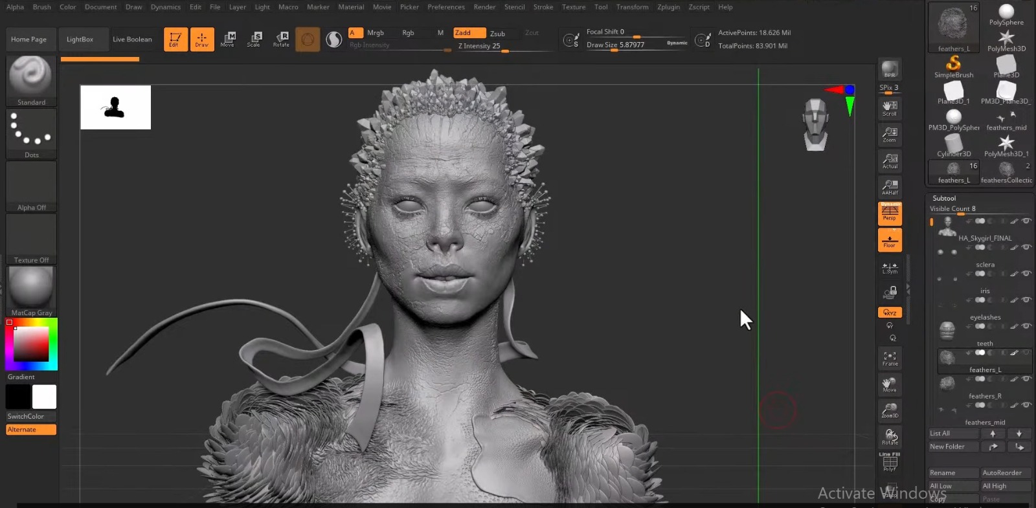Select the Rotate transform tool in top toolbar
This screenshot has height=508, width=1036.
click(281, 39)
